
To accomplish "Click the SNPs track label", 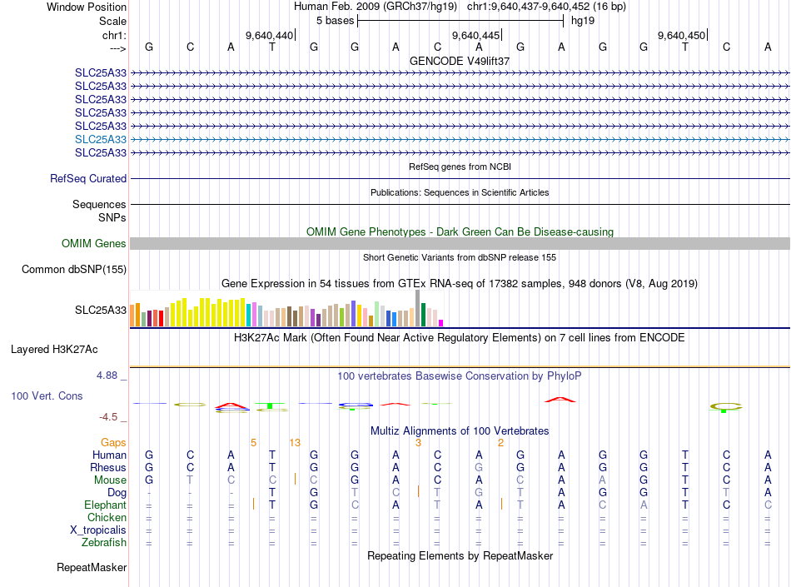I will [112, 217].
